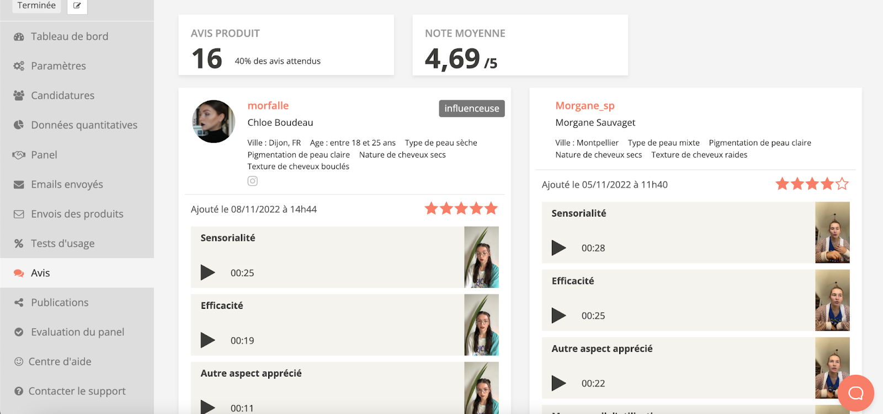Image resolution: width=883 pixels, height=414 pixels.
Task: Open the morfalle username link
Action: coord(268,105)
